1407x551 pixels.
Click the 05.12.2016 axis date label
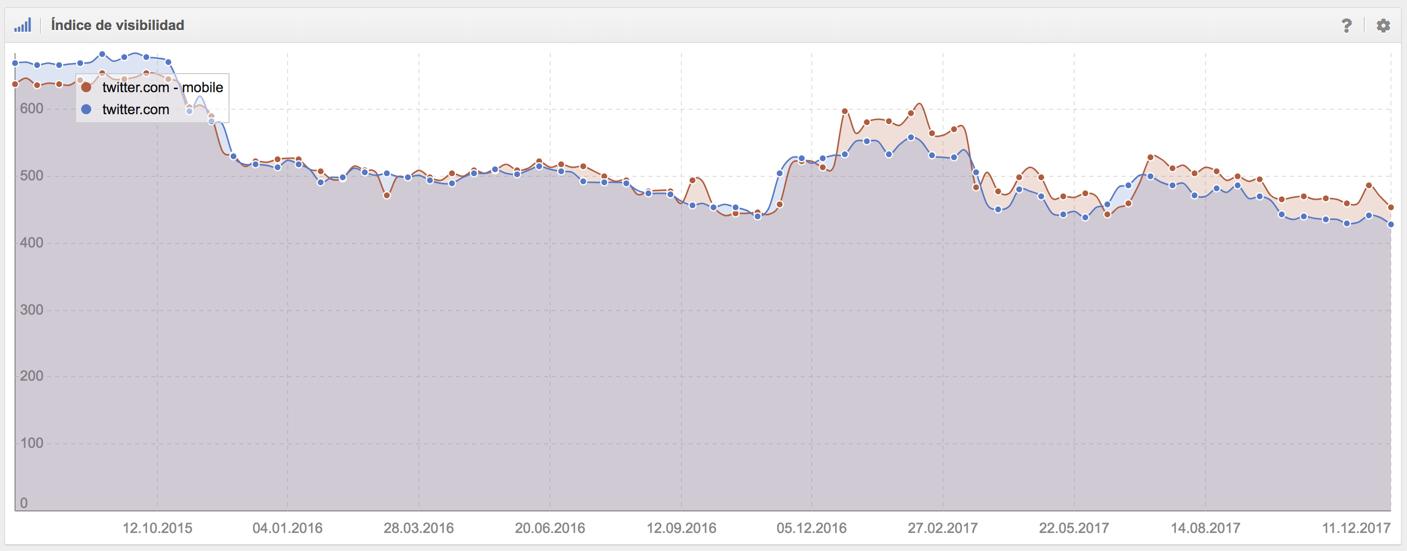point(812,528)
